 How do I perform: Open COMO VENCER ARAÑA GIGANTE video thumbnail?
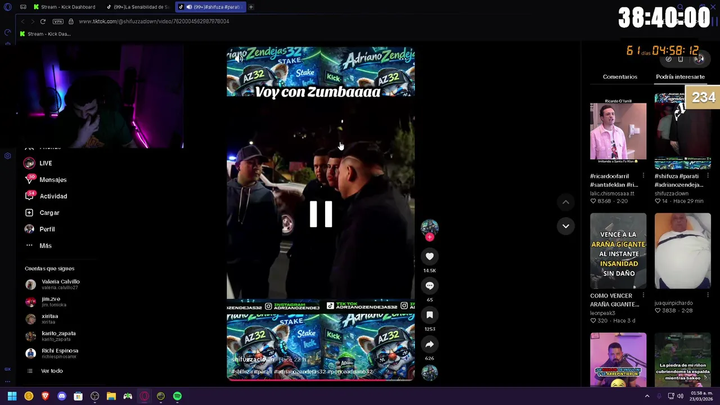tap(618, 251)
